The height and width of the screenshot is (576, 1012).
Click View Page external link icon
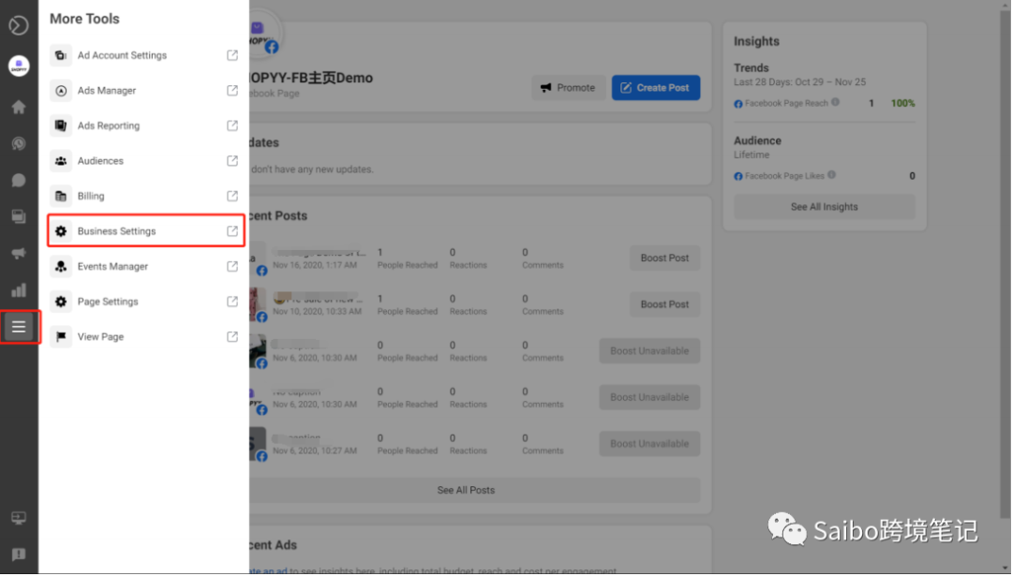[232, 336]
